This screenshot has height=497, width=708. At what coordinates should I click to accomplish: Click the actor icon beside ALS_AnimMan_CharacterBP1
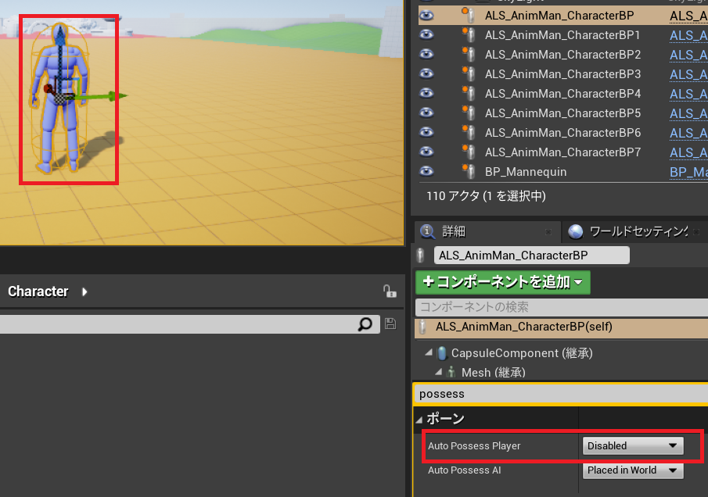point(469,34)
